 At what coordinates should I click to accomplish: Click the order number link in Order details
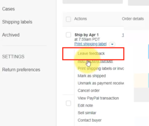[x=123, y=35]
